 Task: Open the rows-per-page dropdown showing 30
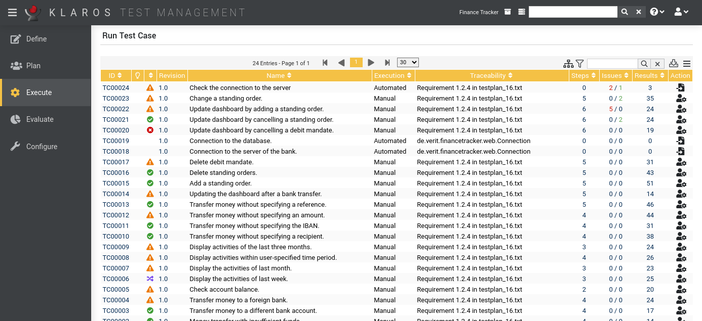[x=408, y=63]
